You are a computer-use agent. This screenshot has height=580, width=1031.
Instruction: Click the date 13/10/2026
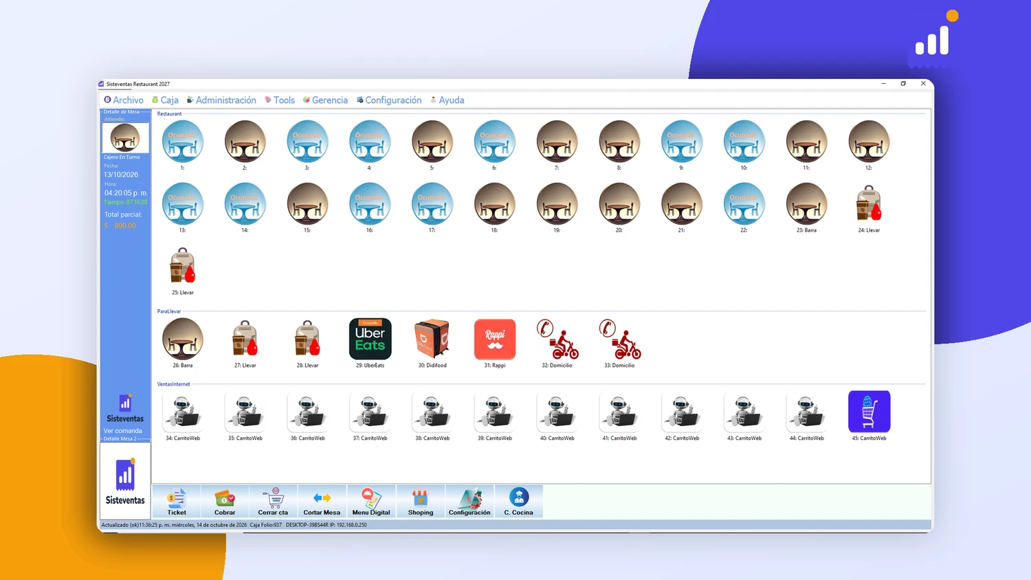point(121,175)
